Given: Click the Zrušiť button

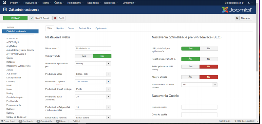Looking at the screenshot, I should point(59,18).
